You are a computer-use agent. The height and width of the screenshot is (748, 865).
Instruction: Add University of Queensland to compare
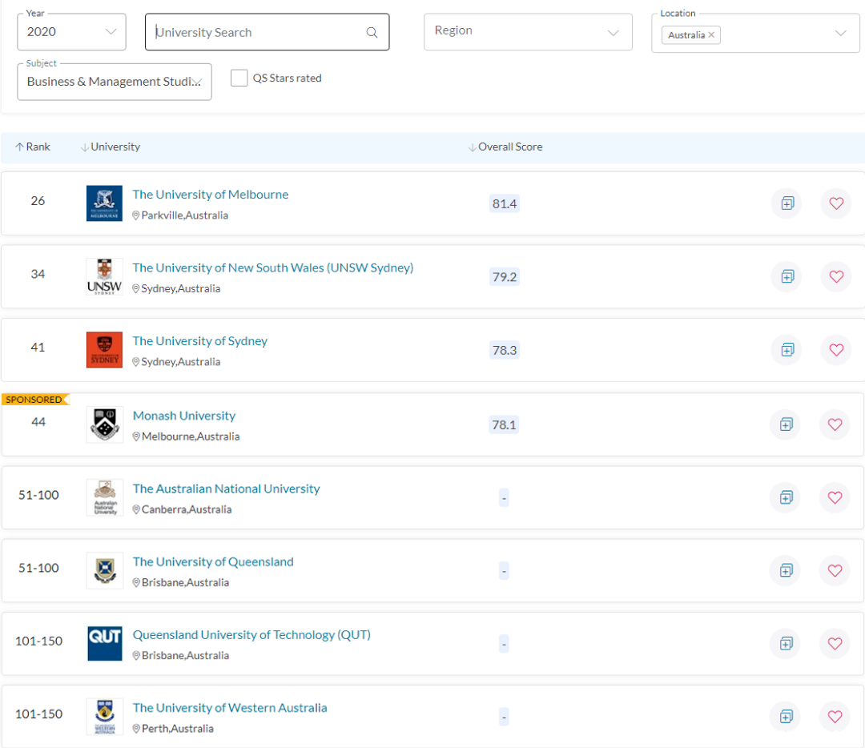(x=787, y=570)
